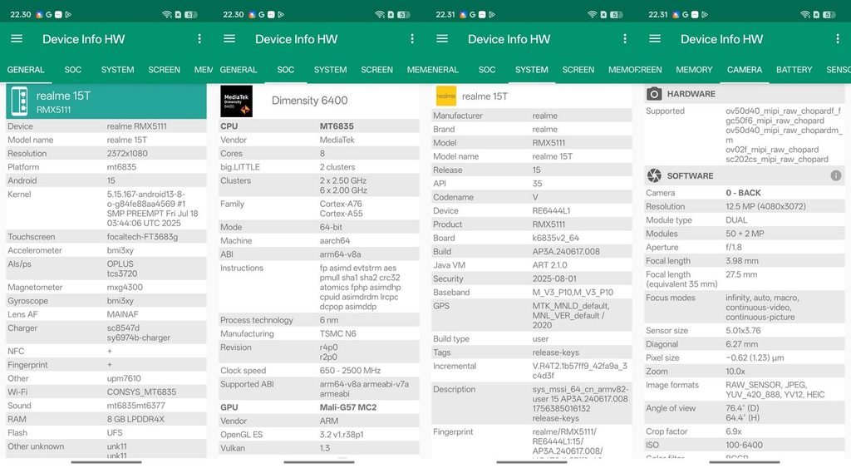
Task: Tap the Java VM value ART 2.1.0
Action: (x=550, y=265)
